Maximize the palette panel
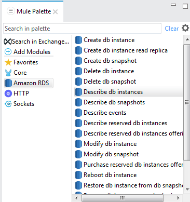The width and height of the screenshot is (190, 202). click(x=185, y=6)
